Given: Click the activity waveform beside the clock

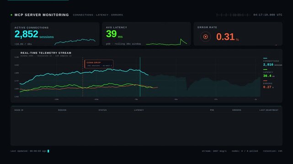Looking at the screenshot, I should 234,15.
